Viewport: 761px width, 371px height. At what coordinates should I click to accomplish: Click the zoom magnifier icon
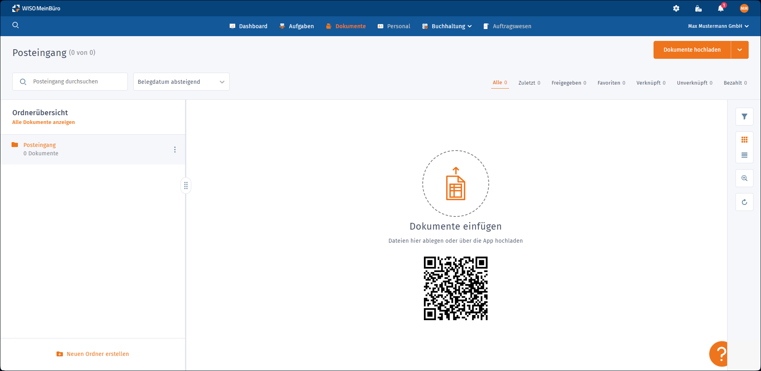pos(744,178)
